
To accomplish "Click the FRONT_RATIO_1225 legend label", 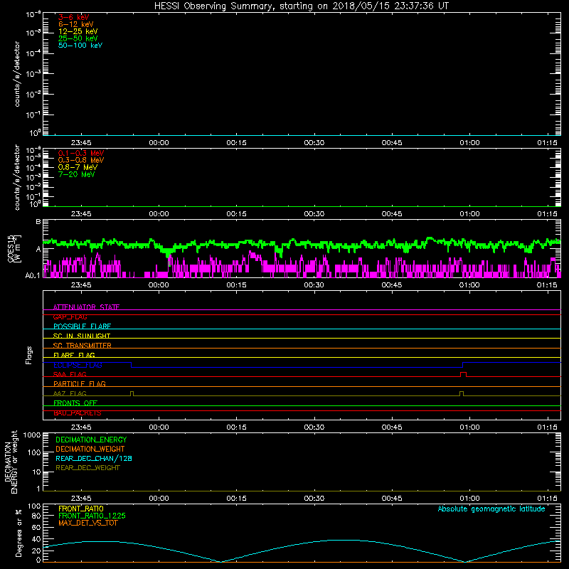I will [92, 516].
